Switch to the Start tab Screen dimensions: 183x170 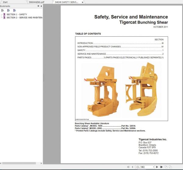(5, 2)
